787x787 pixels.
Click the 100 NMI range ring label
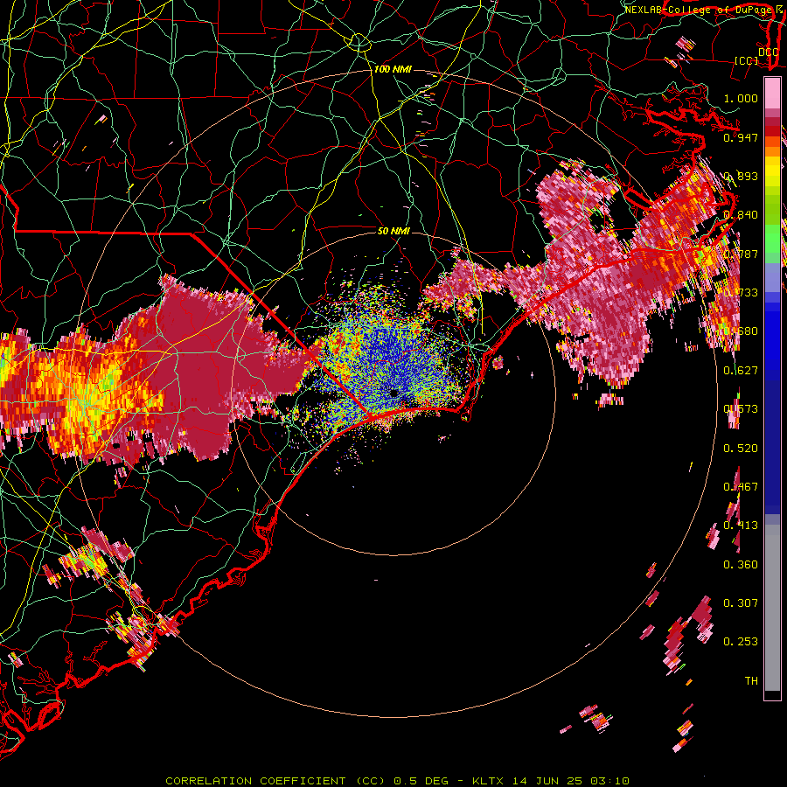tap(393, 69)
